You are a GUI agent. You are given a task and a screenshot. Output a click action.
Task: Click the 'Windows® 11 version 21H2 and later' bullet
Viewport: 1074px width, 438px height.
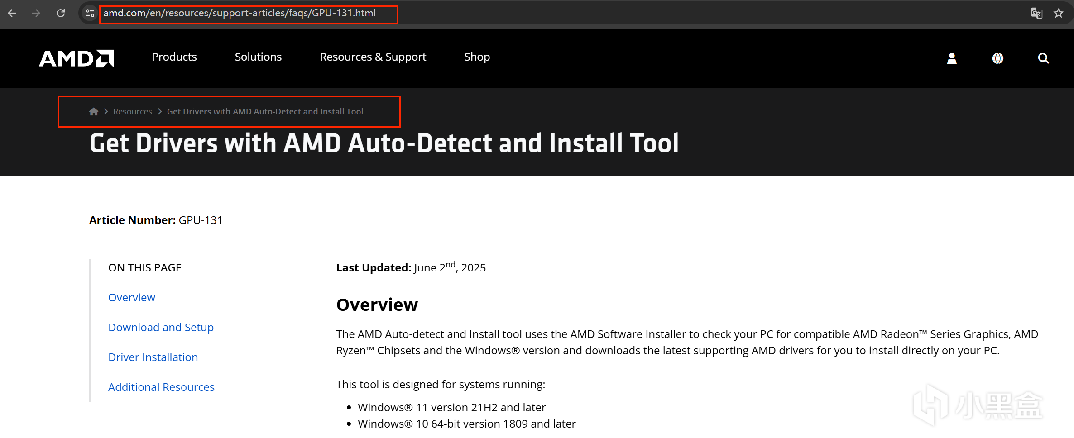coord(451,407)
